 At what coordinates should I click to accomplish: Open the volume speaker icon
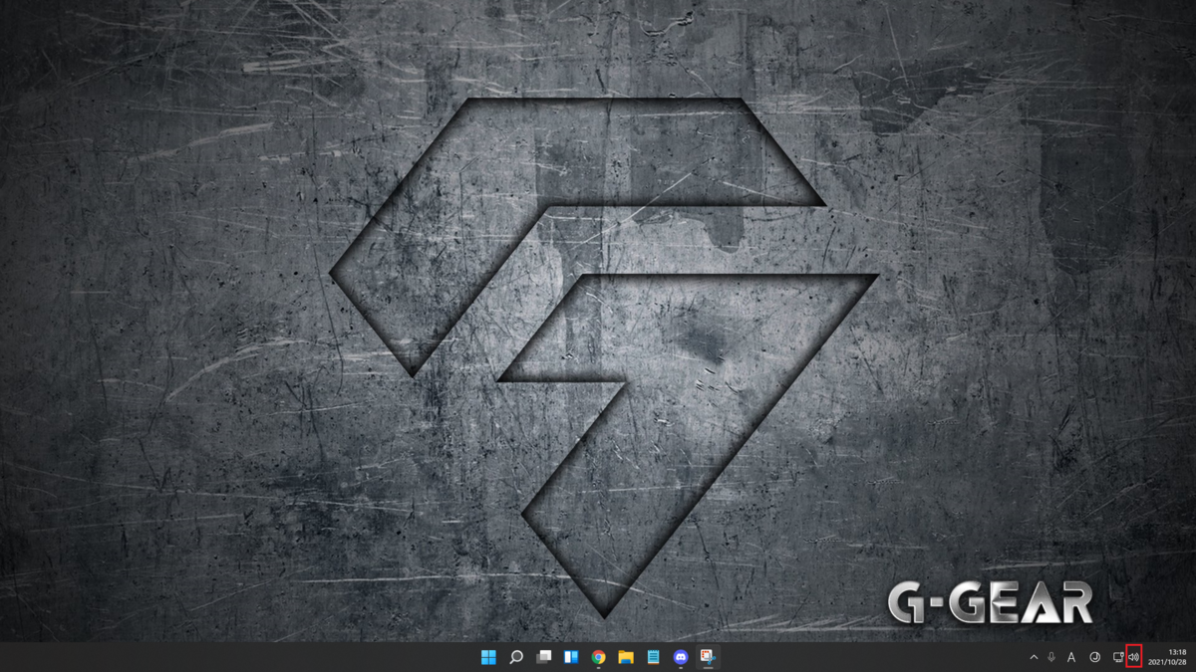tap(1133, 657)
